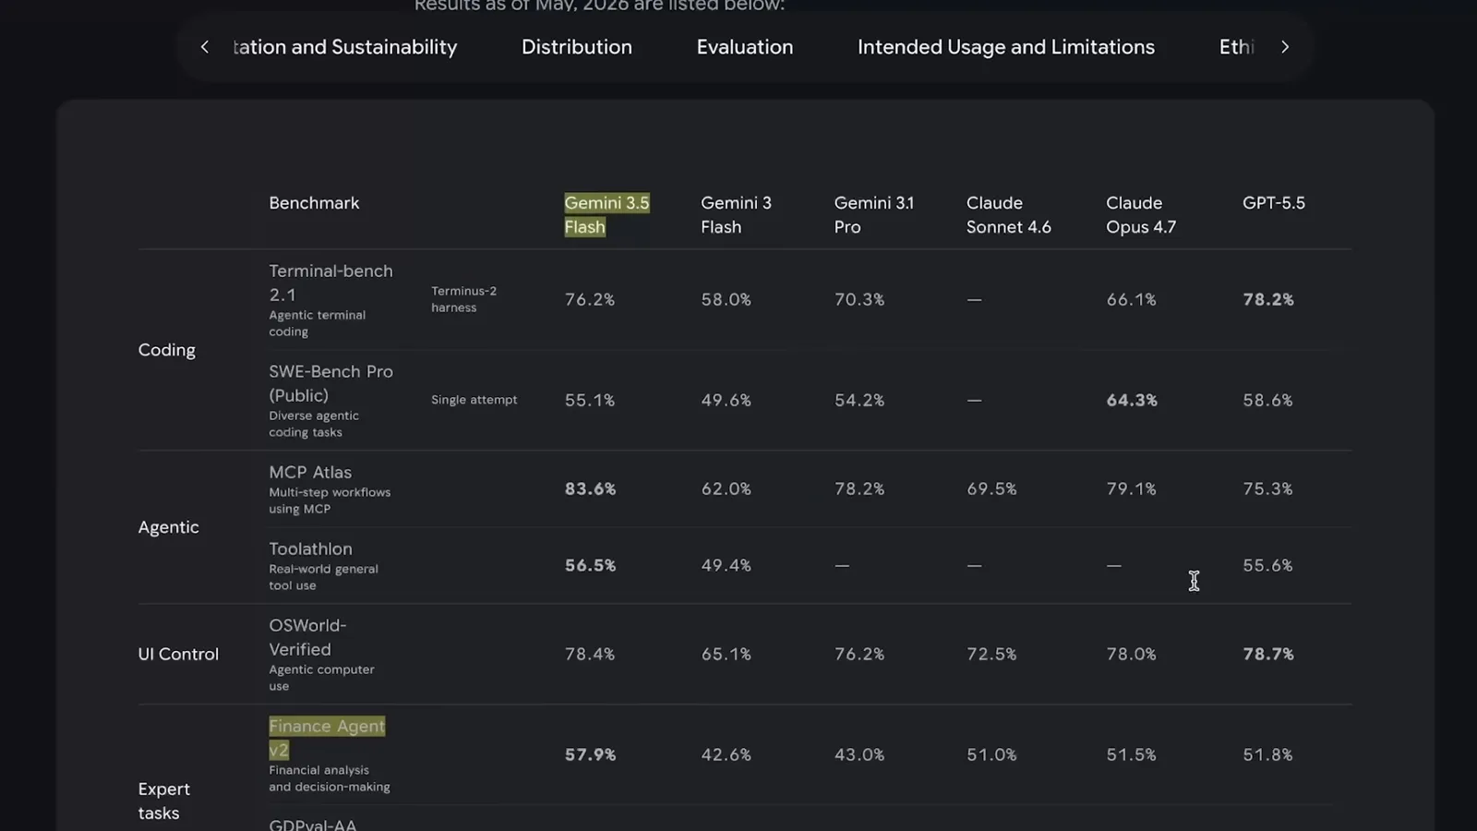Click the Gemini 3.1 Pro column header
1477x831 pixels.
click(874, 214)
